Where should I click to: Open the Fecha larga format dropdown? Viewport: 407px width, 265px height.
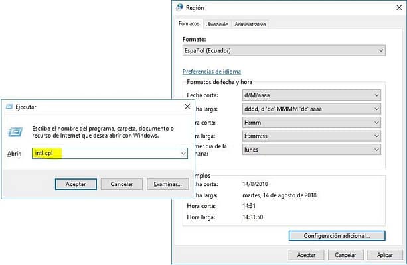tap(311, 109)
